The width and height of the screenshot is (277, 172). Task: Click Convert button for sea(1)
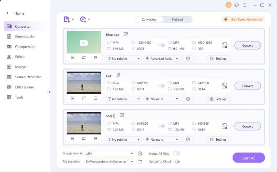[247, 126]
